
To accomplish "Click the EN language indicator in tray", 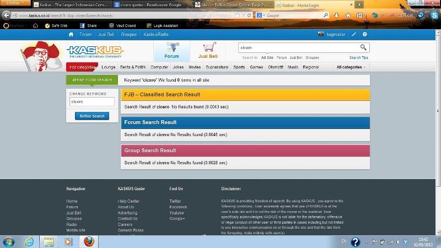I will pos(343,241).
